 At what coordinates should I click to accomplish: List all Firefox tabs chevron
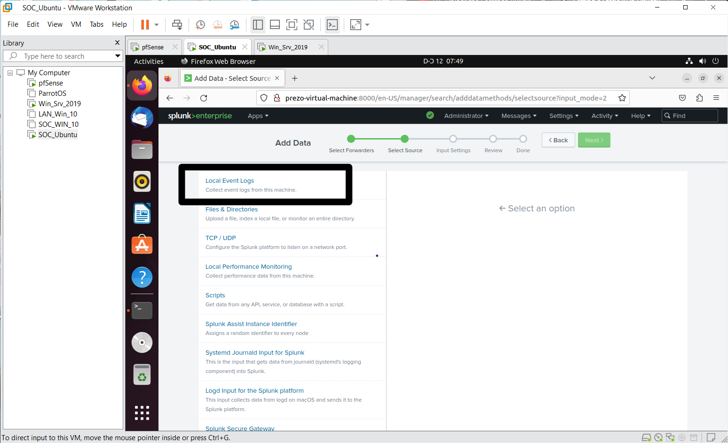pos(652,78)
